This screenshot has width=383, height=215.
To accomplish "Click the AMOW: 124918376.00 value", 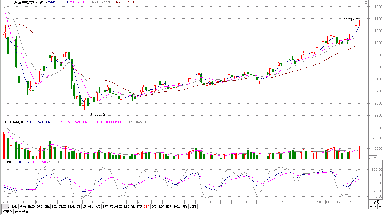I will [x=77, y=122].
